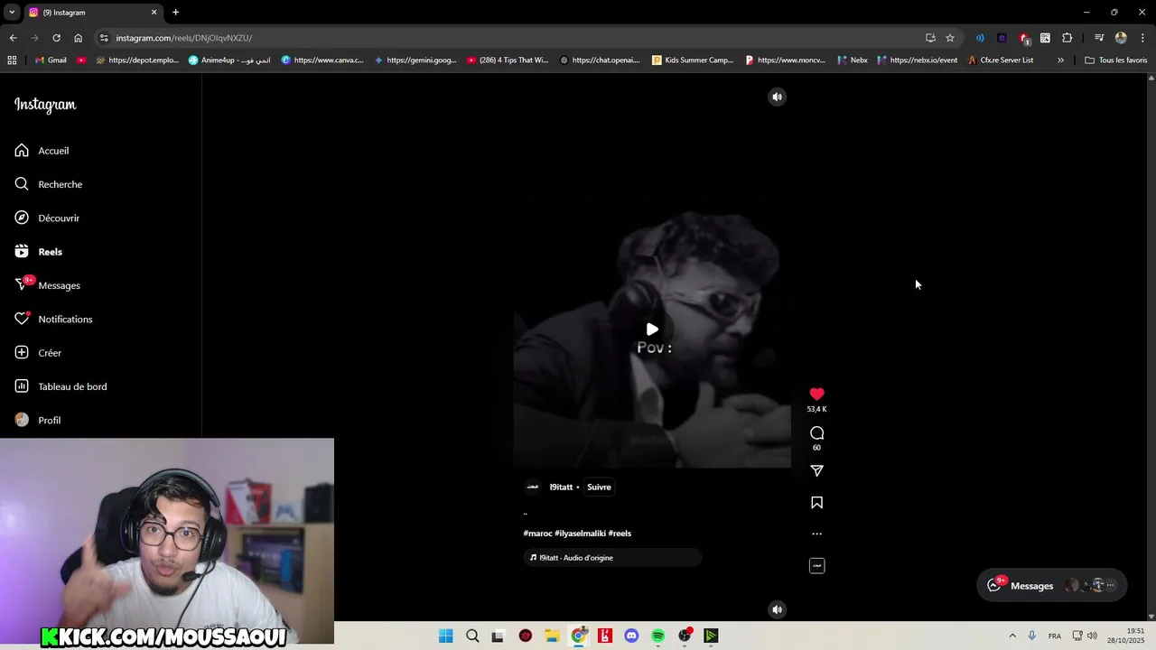The width and height of the screenshot is (1156, 650).
Task: Open the Chrome extensions puzzle icon
Action: (x=1067, y=38)
